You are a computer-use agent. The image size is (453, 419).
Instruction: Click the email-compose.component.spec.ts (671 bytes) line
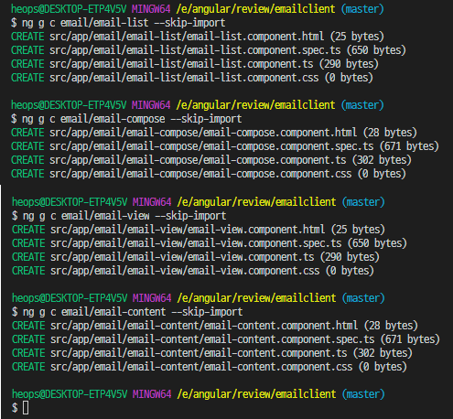click(x=225, y=146)
